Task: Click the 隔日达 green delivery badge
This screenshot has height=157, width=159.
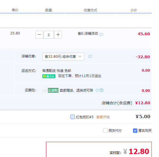Action: click(x=49, y=76)
